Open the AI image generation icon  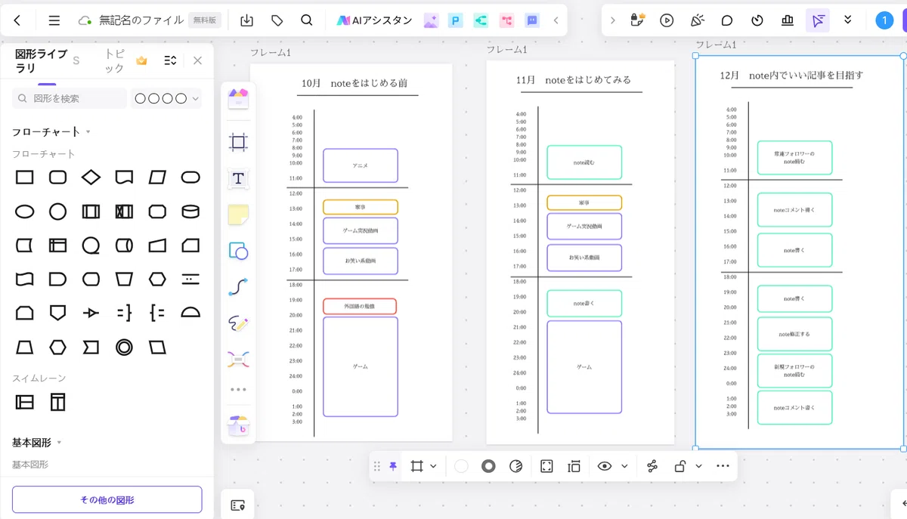[431, 20]
